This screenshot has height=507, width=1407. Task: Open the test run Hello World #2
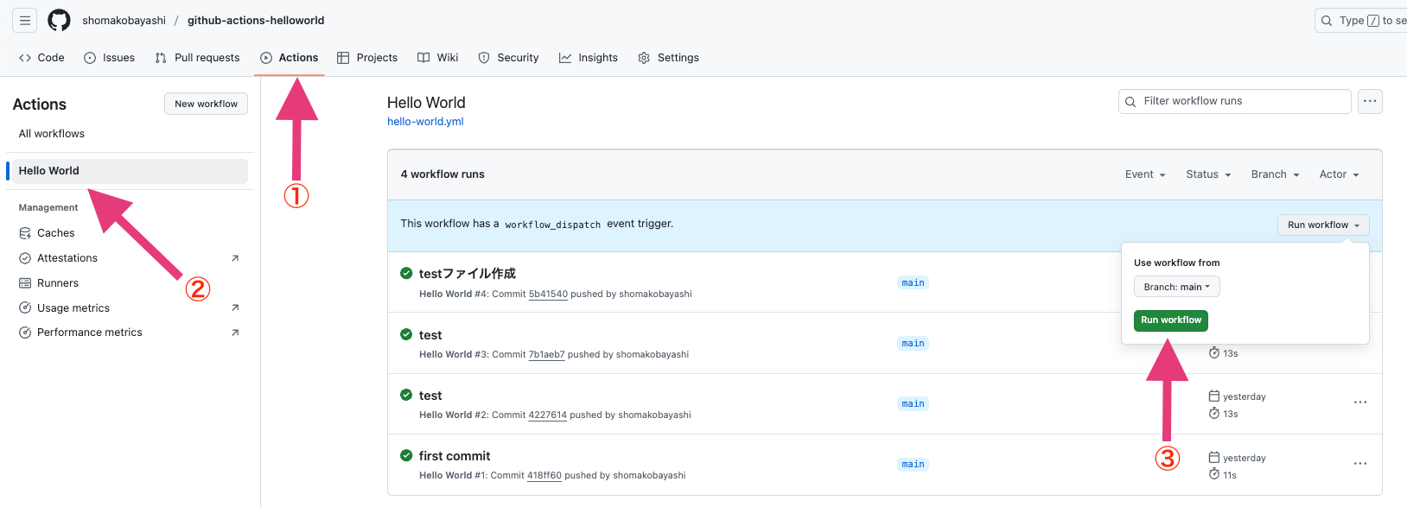[430, 396]
